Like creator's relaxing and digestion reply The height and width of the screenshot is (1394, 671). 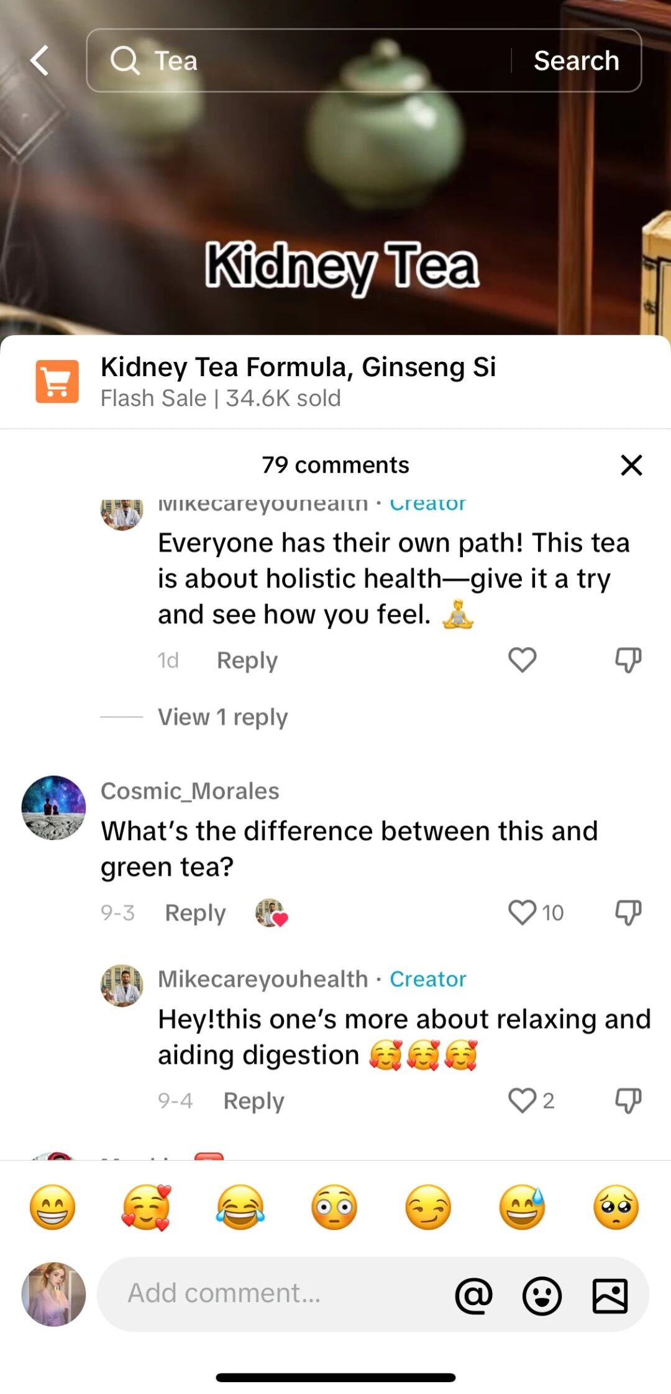[x=523, y=1101]
